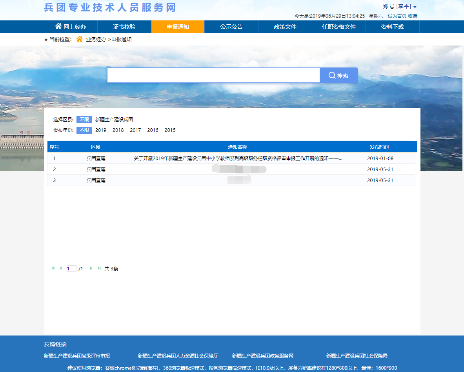Click the 搜索 search button
The width and height of the screenshot is (464, 372).
338,75
